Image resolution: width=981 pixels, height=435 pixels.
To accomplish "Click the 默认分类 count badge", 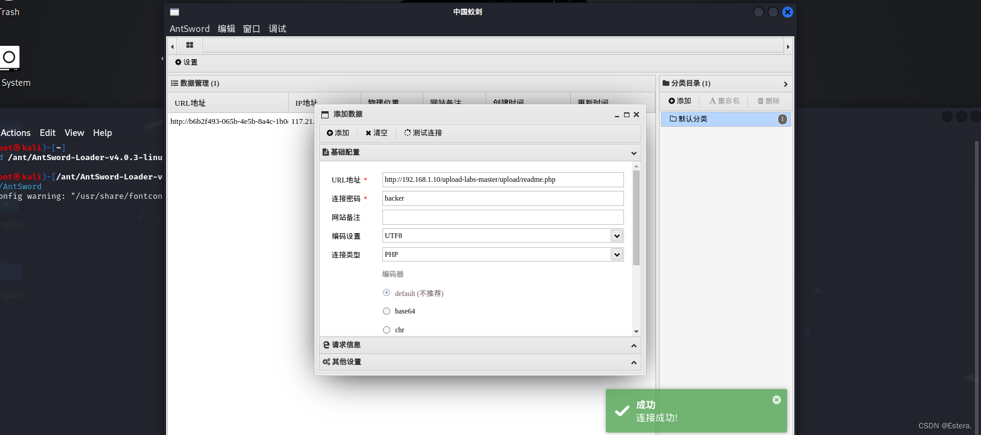I will (x=782, y=119).
